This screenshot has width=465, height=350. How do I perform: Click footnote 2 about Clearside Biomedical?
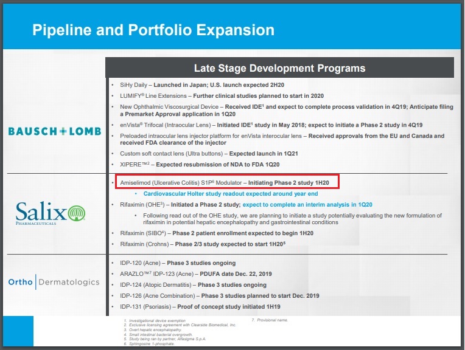(x=180, y=325)
